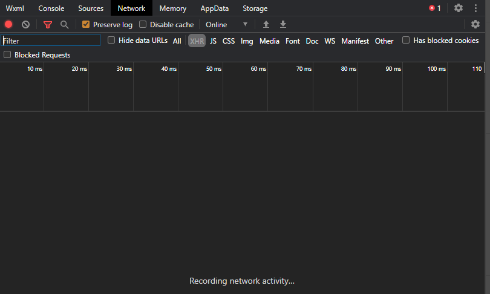Focus the Filter text field

(51, 41)
